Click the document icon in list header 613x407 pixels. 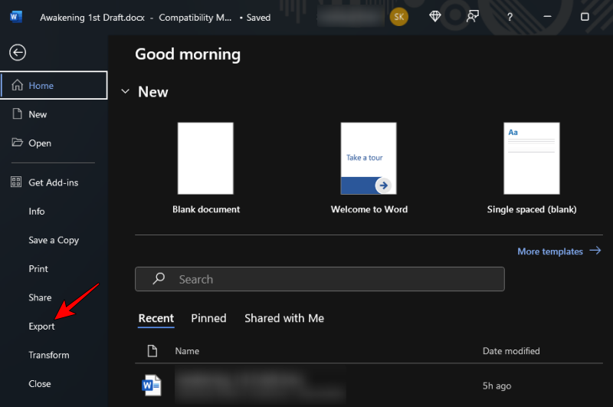point(152,351)
